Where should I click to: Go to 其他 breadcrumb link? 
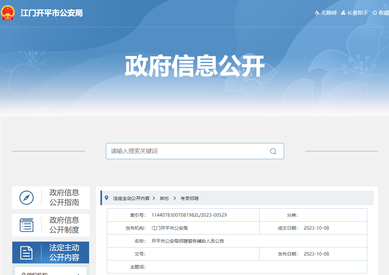[x=164, y=198]
